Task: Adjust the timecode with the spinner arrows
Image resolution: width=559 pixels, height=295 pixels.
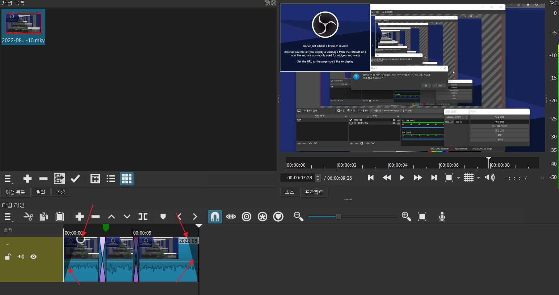Action: [318, 178]
